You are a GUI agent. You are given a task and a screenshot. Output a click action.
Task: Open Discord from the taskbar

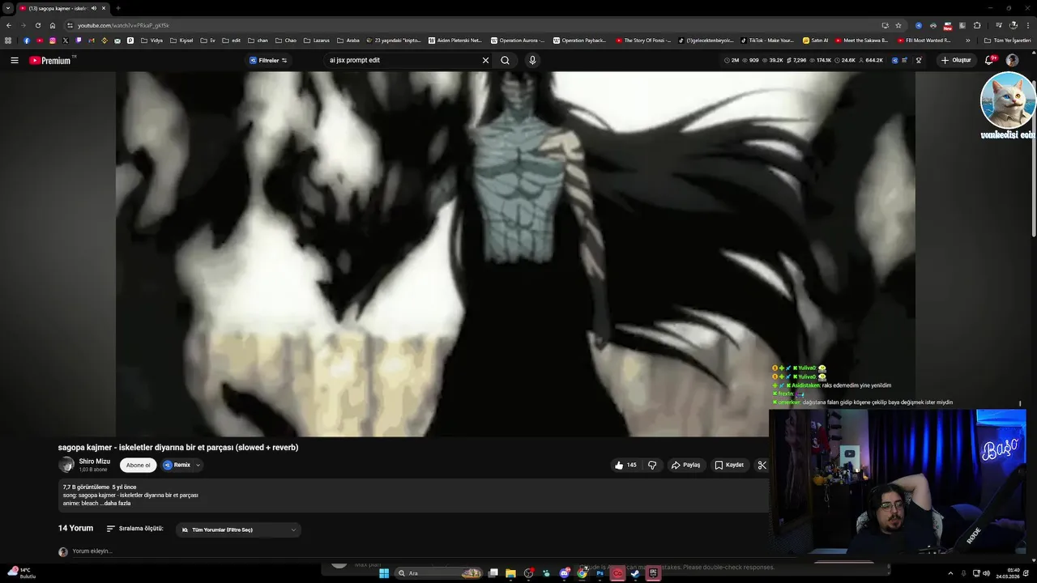coord(565,573)
